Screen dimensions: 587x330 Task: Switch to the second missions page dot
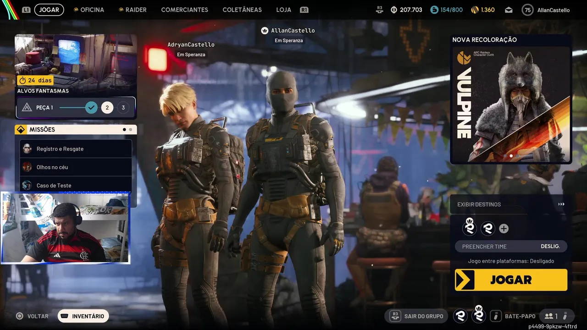tap(131, 130)
